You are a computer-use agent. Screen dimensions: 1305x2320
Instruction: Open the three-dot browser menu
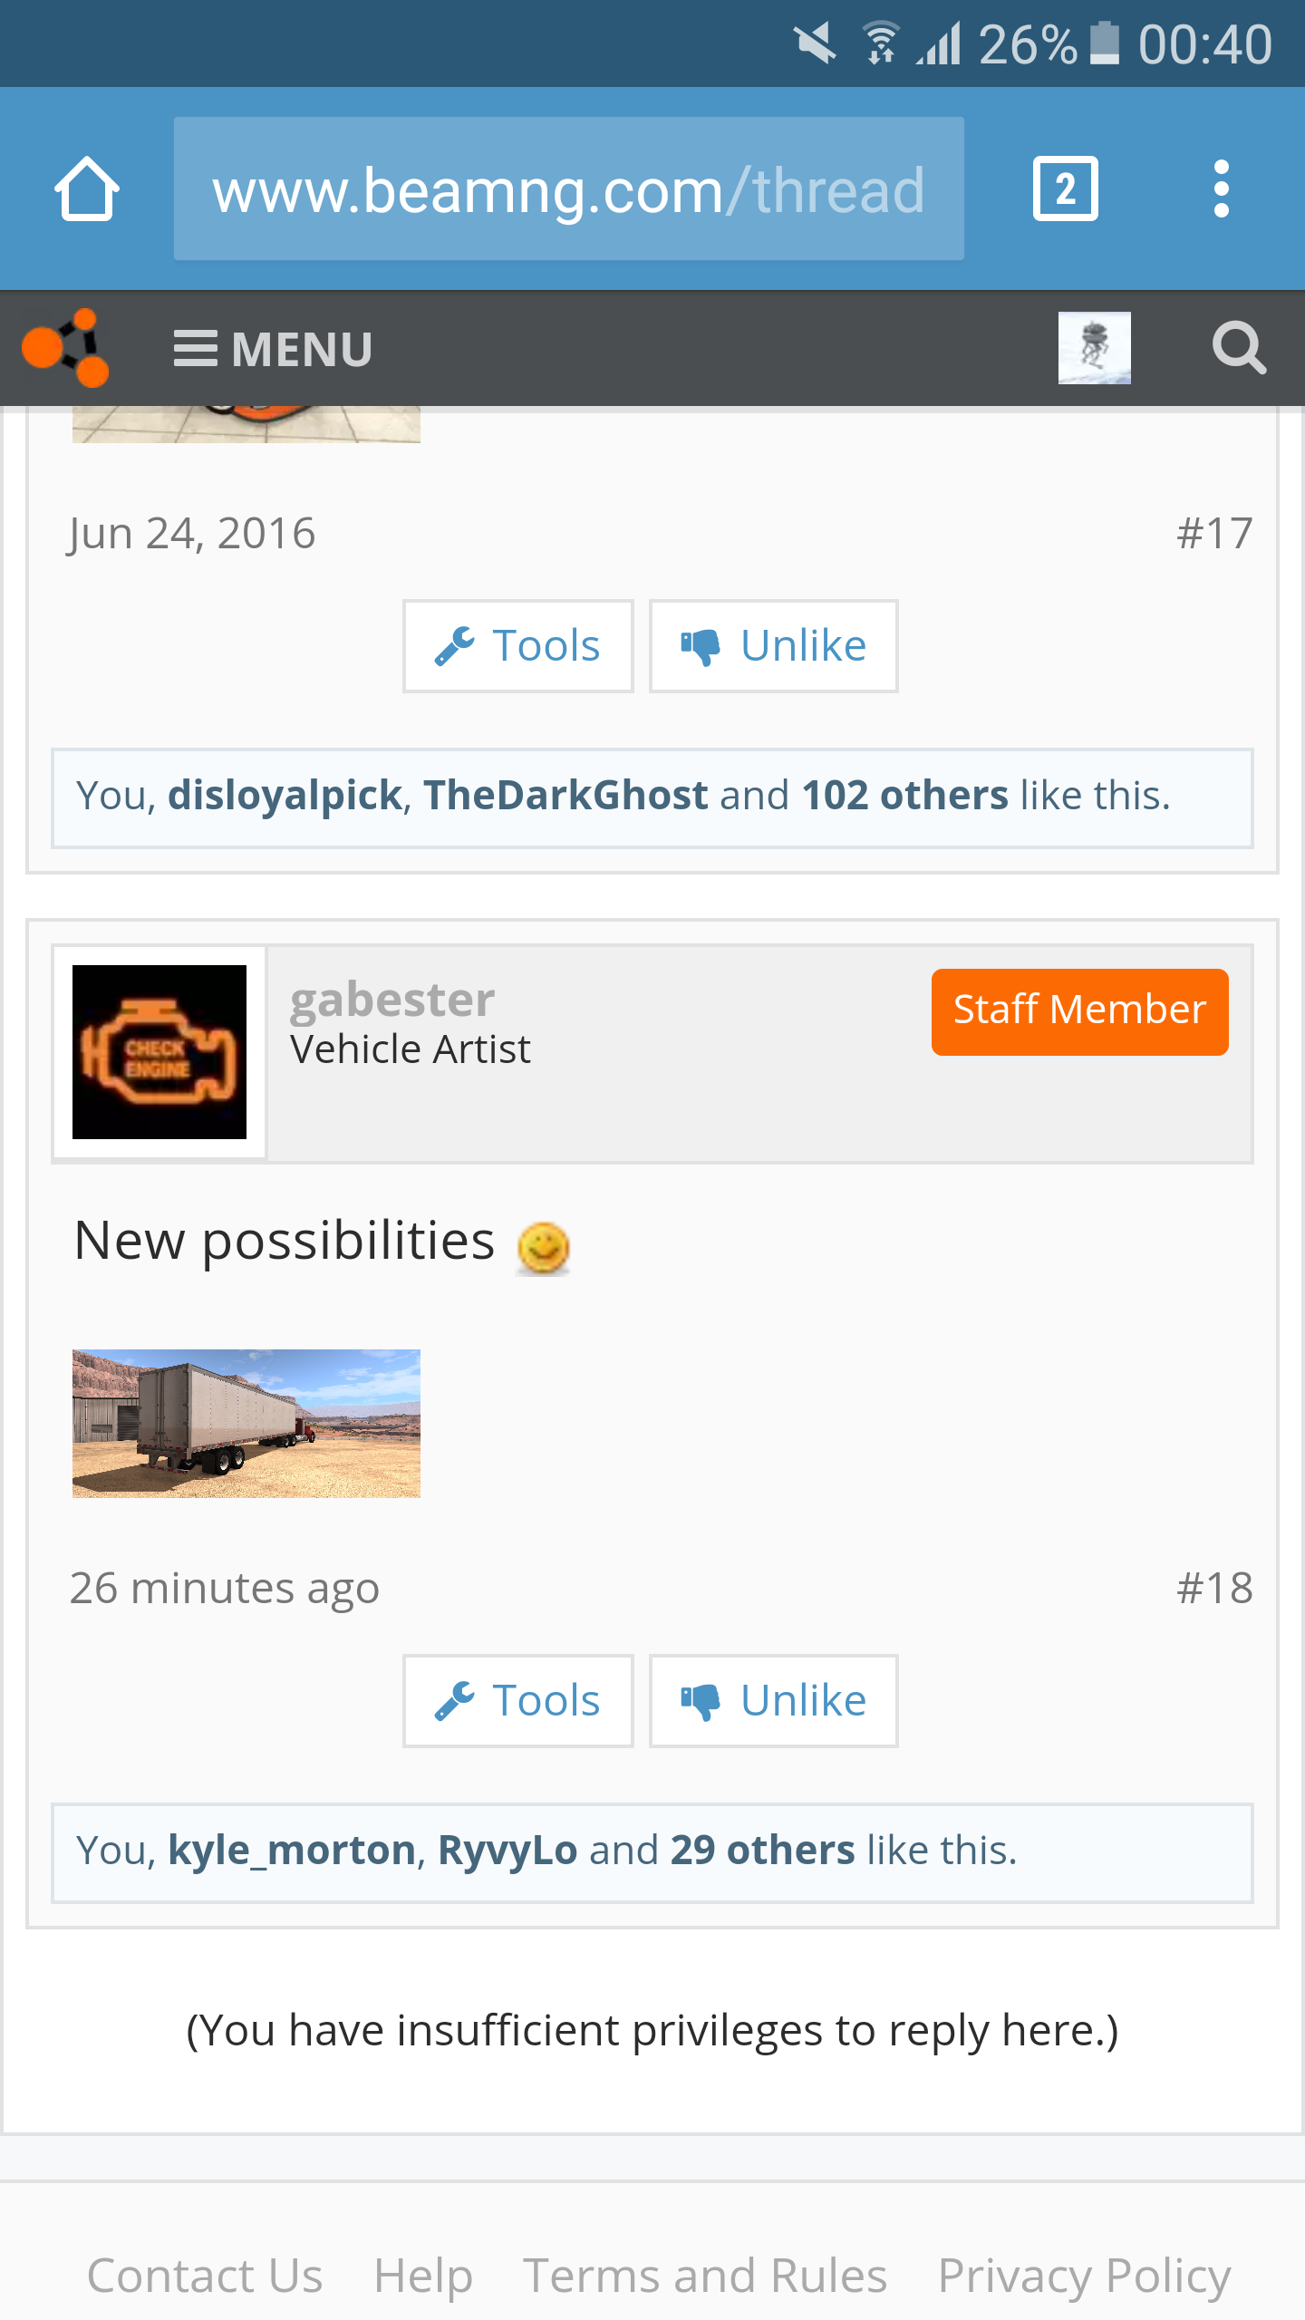coord(1221,188)
